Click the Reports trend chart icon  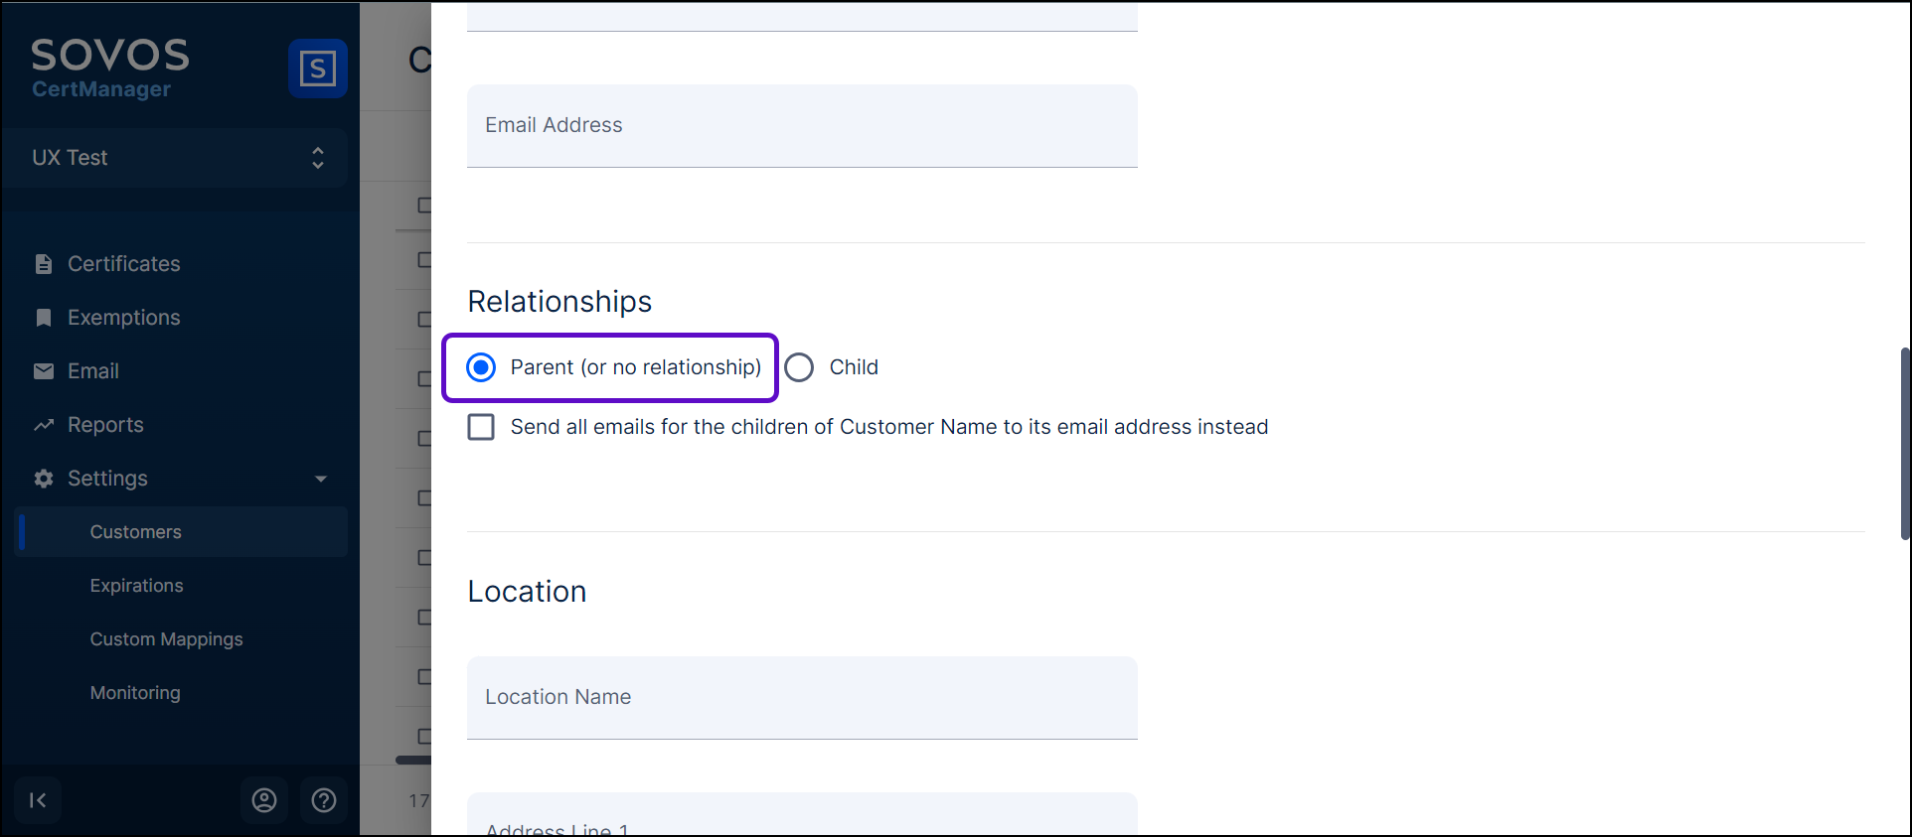[44, 425]
